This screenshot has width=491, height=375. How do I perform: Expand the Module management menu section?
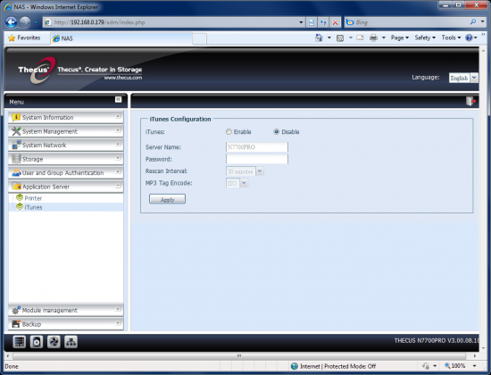coord(66,310)
